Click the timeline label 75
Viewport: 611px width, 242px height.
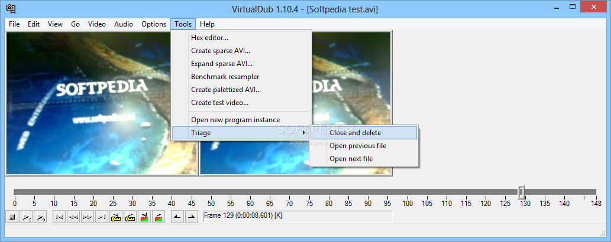pos(310,204)
